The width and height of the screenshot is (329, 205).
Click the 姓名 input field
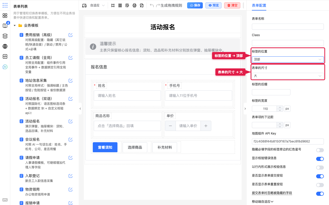pyautogui.click(x=127, y=96)
